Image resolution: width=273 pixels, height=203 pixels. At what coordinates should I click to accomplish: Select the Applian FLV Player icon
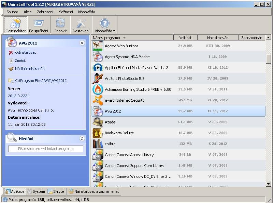(98, 68)
